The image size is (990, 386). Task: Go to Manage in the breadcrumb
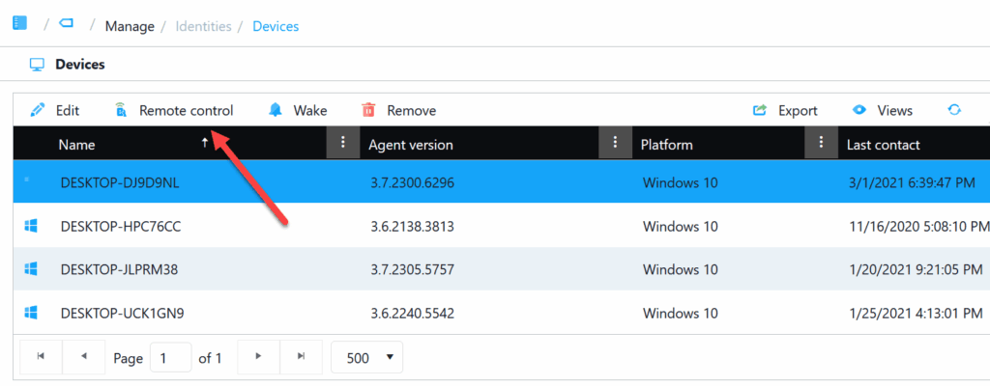point(130,26)
